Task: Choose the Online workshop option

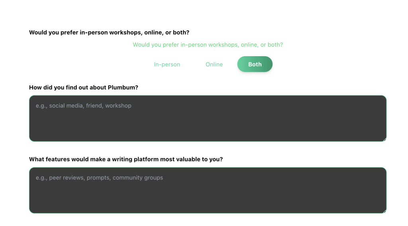Action: point(214,65)
